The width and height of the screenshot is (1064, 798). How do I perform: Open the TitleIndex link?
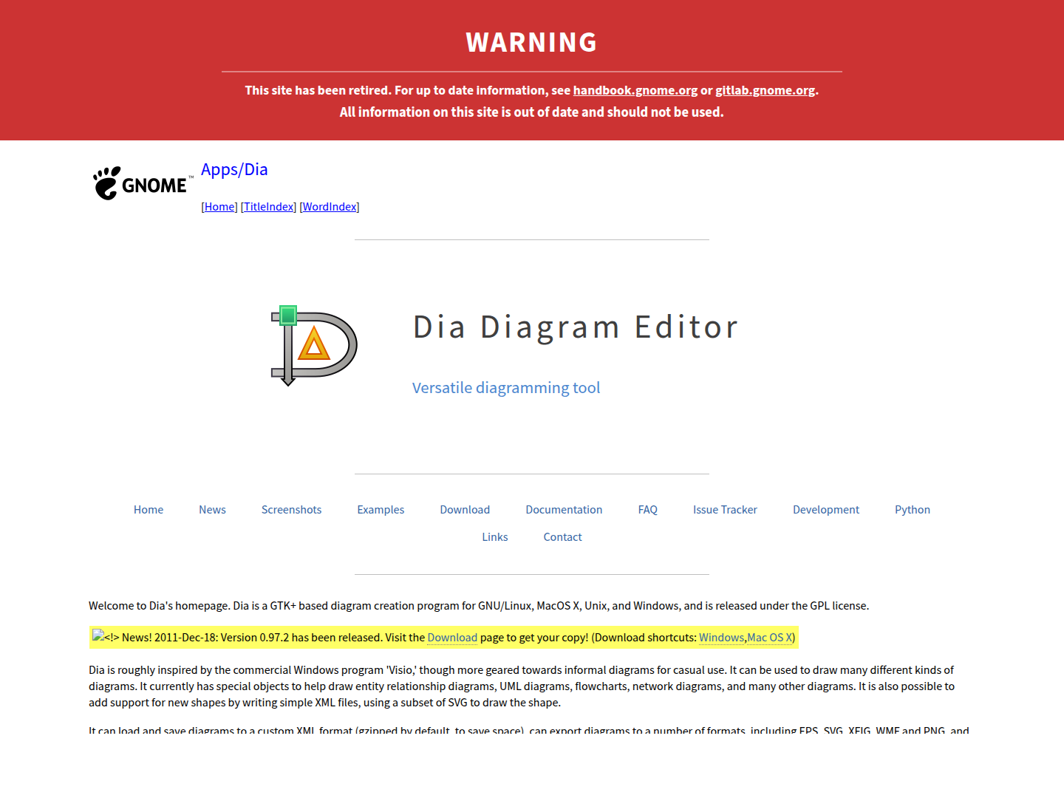point(269,207)
